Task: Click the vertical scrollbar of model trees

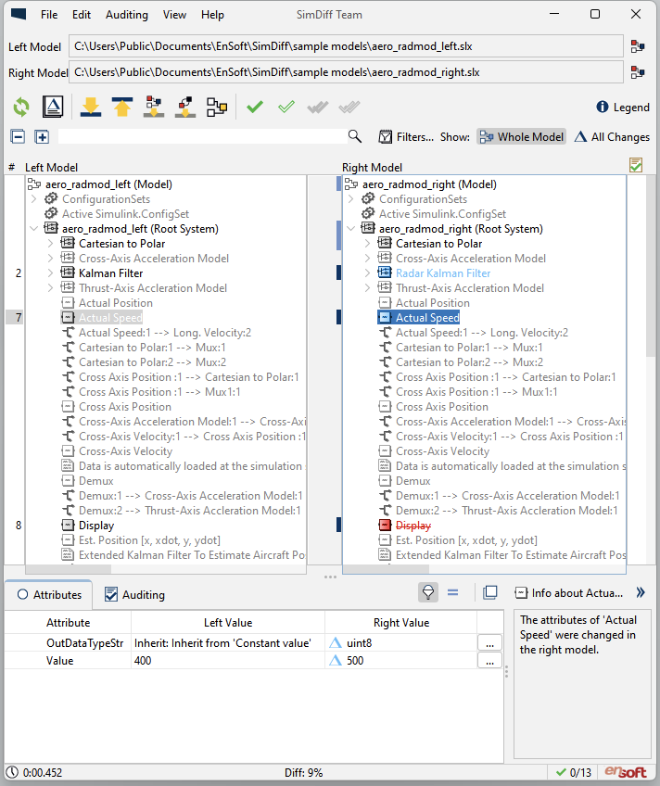Action: 650,266
